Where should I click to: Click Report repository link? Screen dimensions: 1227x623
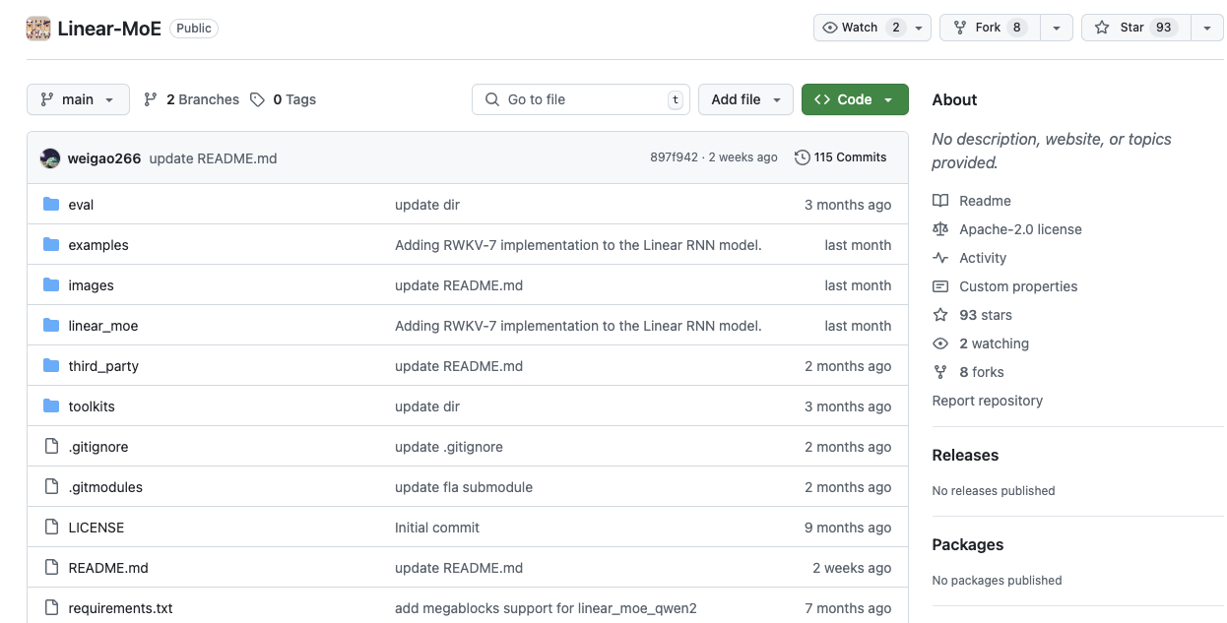pyautogui.click(x=988, y=401)
